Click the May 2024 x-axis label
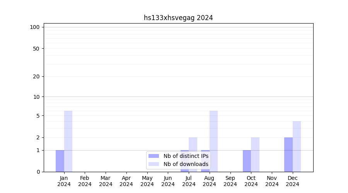Viewport: 348px width, 193px height. [147, 181]
